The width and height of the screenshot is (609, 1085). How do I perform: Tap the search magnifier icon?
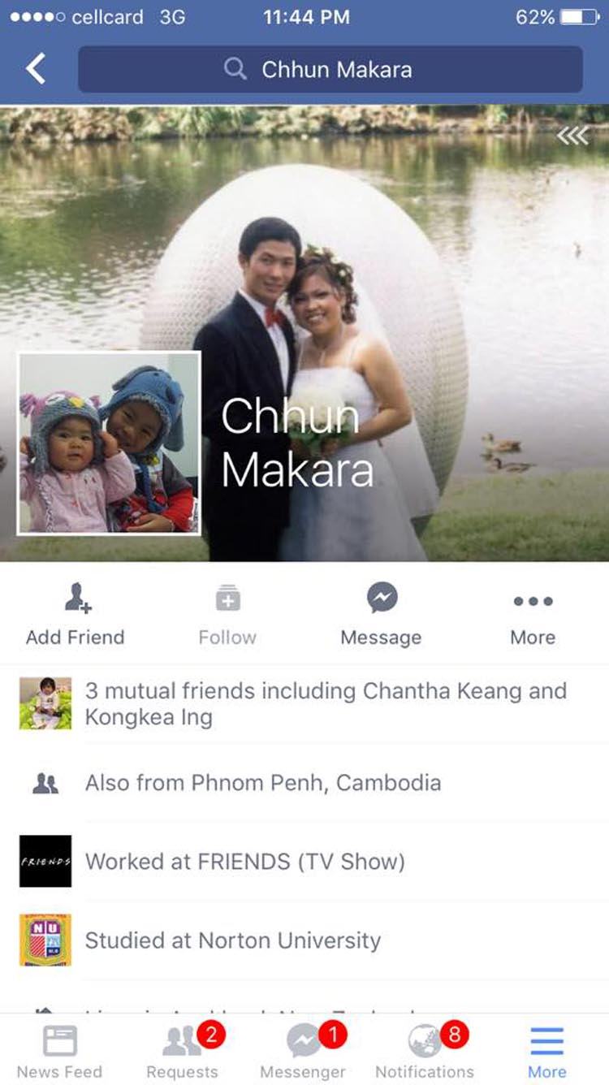(x=235, y=69)
